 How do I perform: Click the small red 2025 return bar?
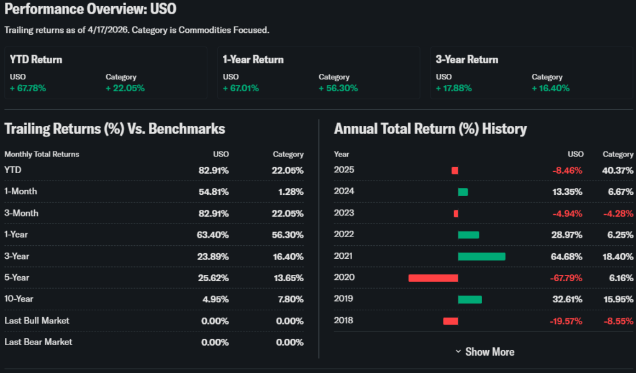[x=455, y=171]
